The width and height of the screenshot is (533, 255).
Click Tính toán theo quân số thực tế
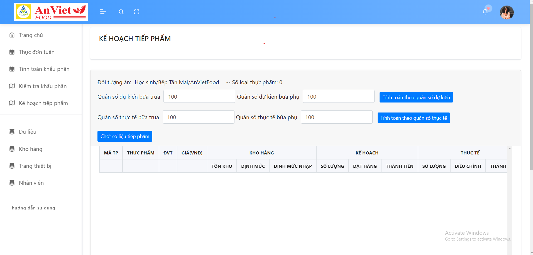pos(414,118)
